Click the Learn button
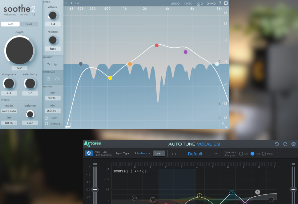The width and height of the screenshot is (298, 204). point(159,153)
